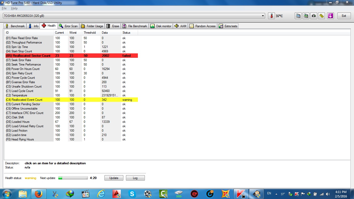Screen dimensions: 354x199
Task: Switch to the Extra tests tab
Action: point(228,26)
